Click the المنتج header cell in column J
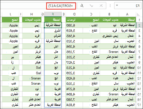This screenshot has width=143, height=109. point(10,20)
